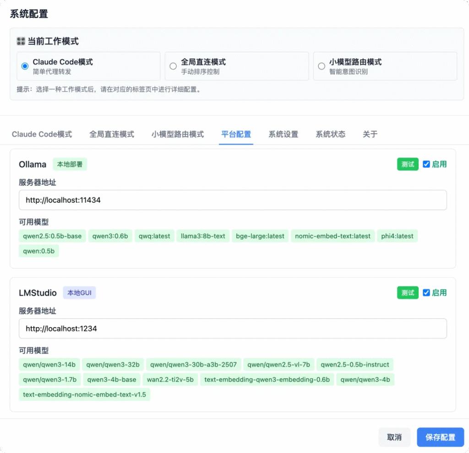Click the qwen3-4b-base model tag

[112, 379]
